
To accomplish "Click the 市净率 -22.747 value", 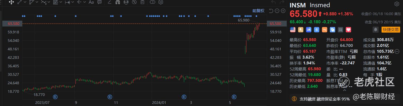I will (x=347, y=63).
